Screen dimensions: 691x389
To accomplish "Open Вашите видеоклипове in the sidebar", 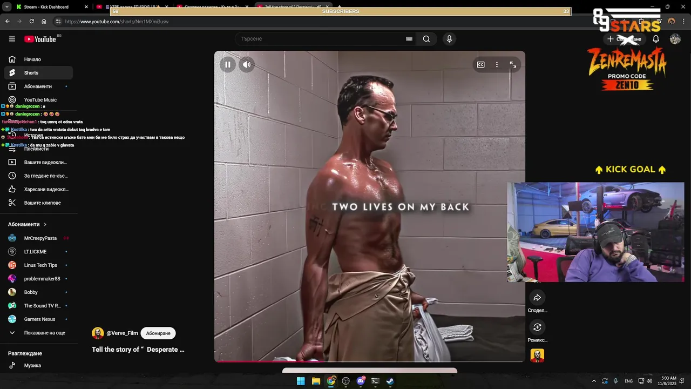I will 38,162.
